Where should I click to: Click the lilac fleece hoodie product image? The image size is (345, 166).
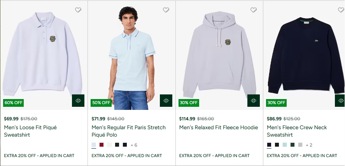click(219, 54)
